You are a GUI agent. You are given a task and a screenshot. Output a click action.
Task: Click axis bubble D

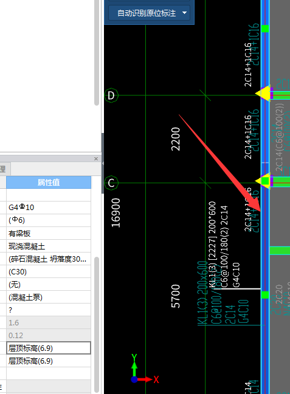[x=111, y=95]
